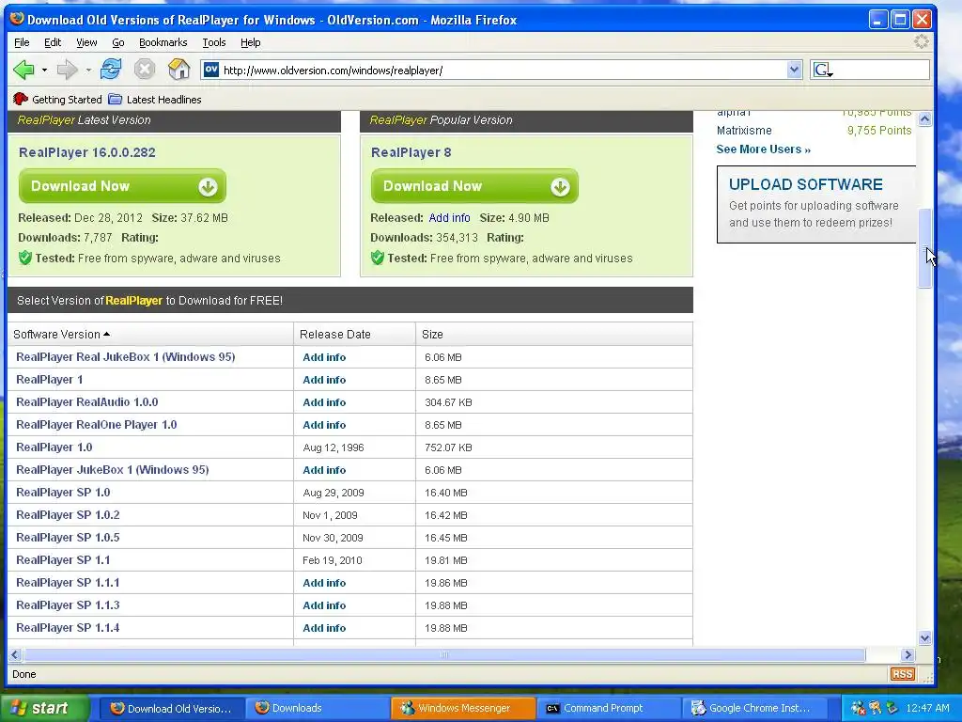This screenshot has height=722, width=962.
Task: Open the back history dropdown arrow
Action: [x=44, y=70]
